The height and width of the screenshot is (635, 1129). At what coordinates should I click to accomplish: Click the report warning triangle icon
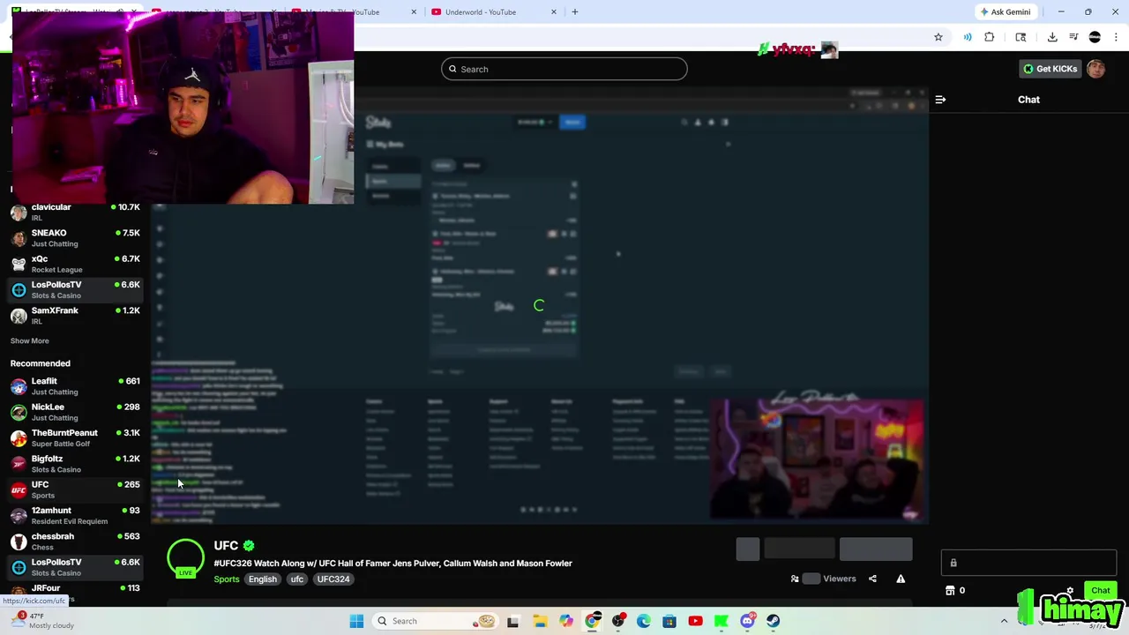(x=901, y=579)
